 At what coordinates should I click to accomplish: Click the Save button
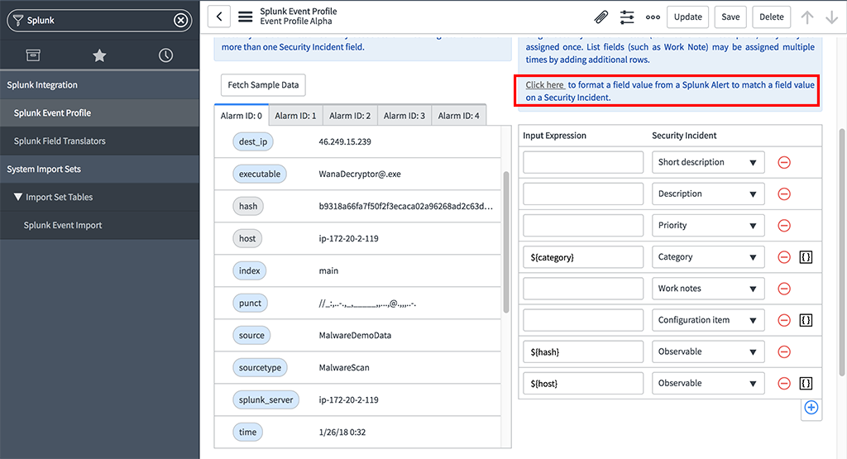tap(730, 17)
